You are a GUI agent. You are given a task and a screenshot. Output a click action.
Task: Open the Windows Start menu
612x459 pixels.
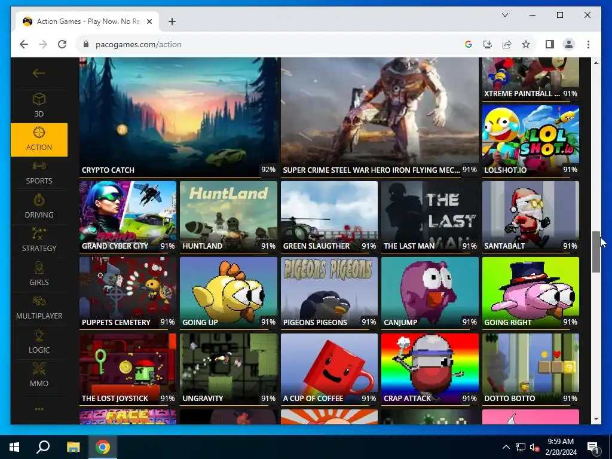pyautogui.click(x=14, y=447)
